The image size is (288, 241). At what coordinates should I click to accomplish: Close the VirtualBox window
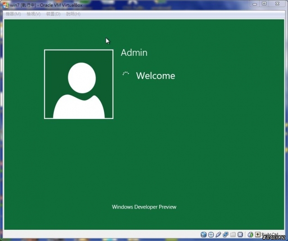pos(277,4)
